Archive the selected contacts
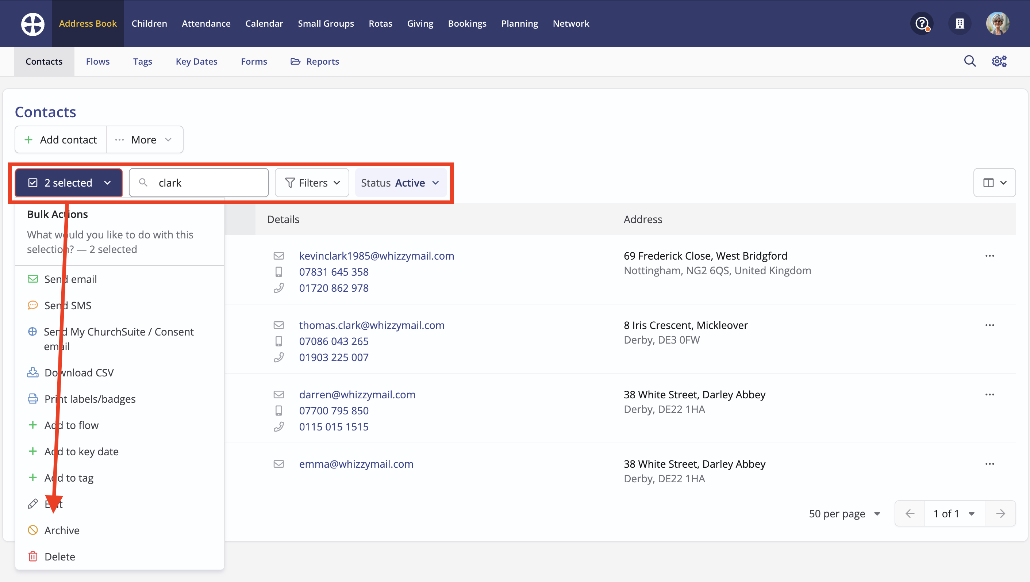 [120, 531]
